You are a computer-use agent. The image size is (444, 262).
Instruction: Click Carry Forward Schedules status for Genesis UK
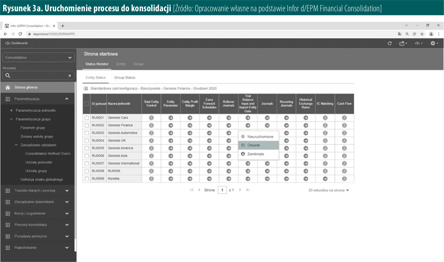click(x=209, y=141)
